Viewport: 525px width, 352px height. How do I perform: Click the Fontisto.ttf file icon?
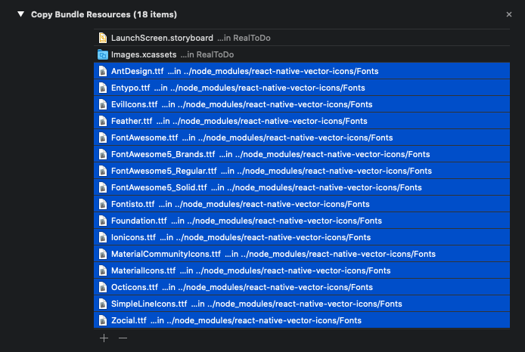coord(103,204)
